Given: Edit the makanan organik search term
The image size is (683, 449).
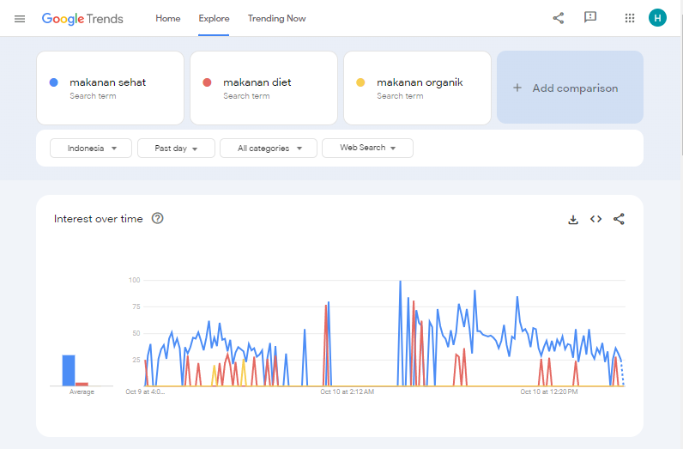Looking at the screenshot, I should [x=417, y=88].
